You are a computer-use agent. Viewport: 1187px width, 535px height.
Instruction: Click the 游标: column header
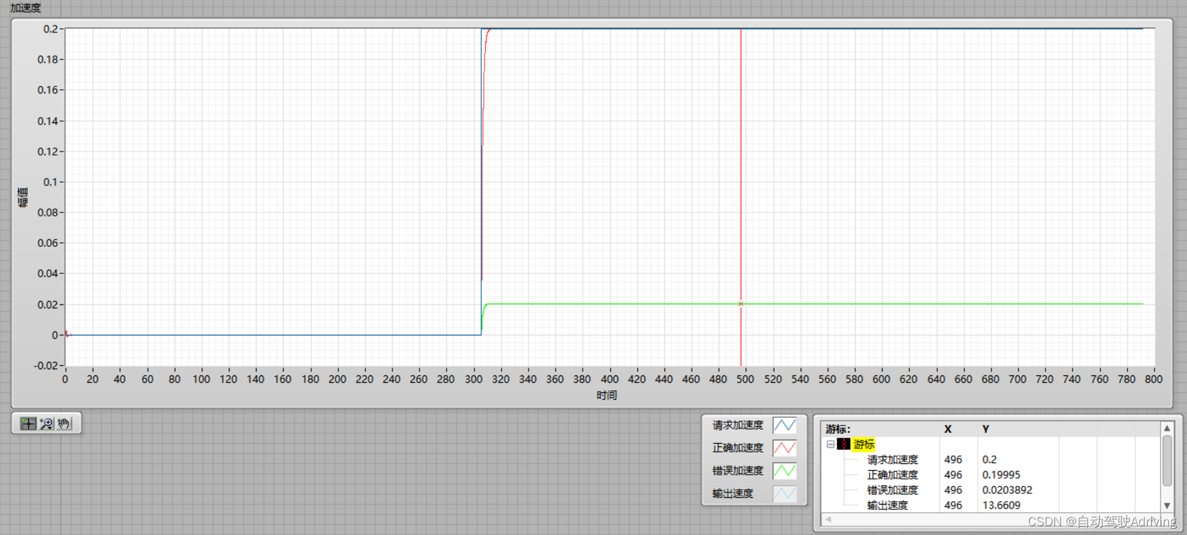[838, 429]
